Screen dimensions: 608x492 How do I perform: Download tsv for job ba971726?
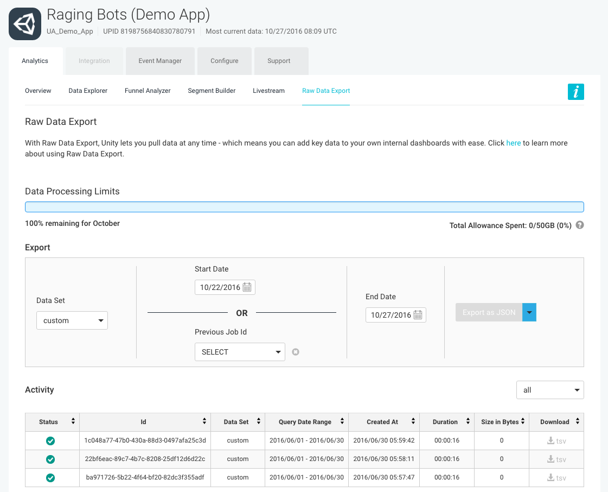coord(556,477)
